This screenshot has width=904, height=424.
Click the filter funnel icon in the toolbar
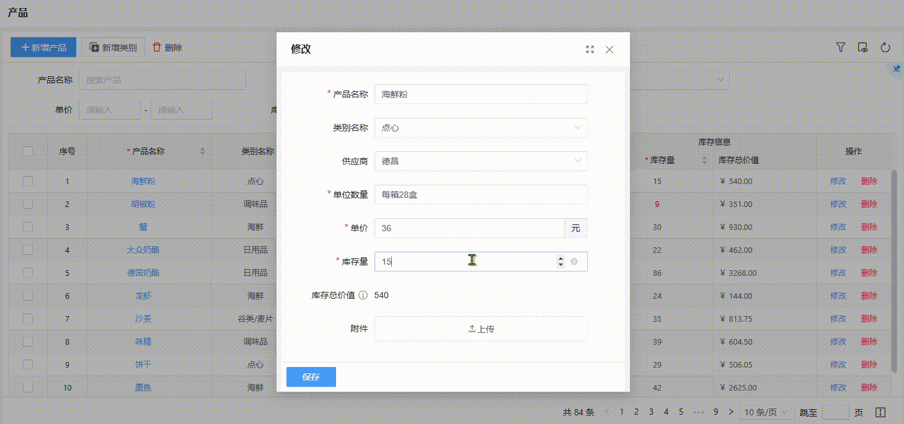point(841,47)
